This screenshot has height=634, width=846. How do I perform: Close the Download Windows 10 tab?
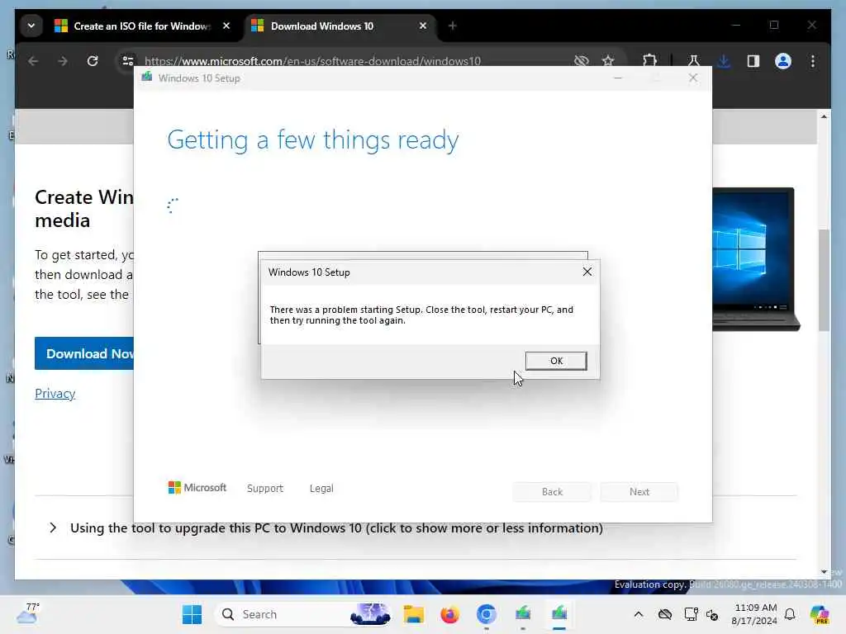423,26
